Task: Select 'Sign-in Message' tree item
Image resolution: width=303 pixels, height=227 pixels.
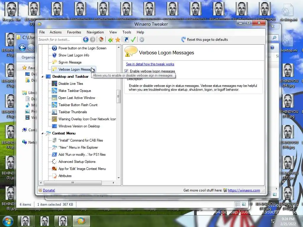Action: 70,62
